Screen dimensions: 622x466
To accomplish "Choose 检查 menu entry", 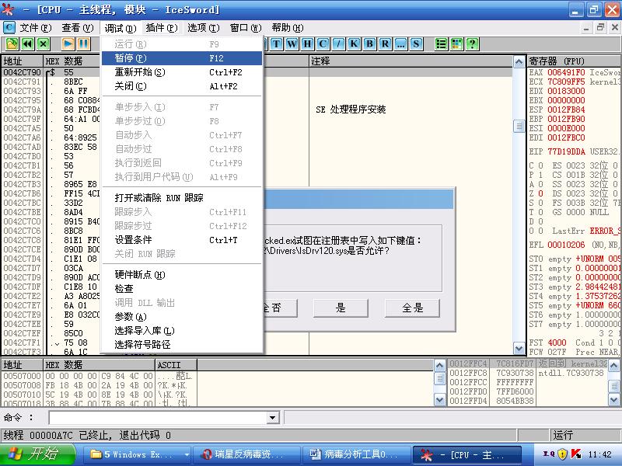I will tap(182, 288).
